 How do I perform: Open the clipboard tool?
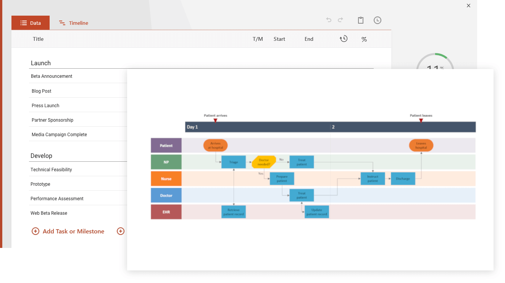[x=361, y=20]
